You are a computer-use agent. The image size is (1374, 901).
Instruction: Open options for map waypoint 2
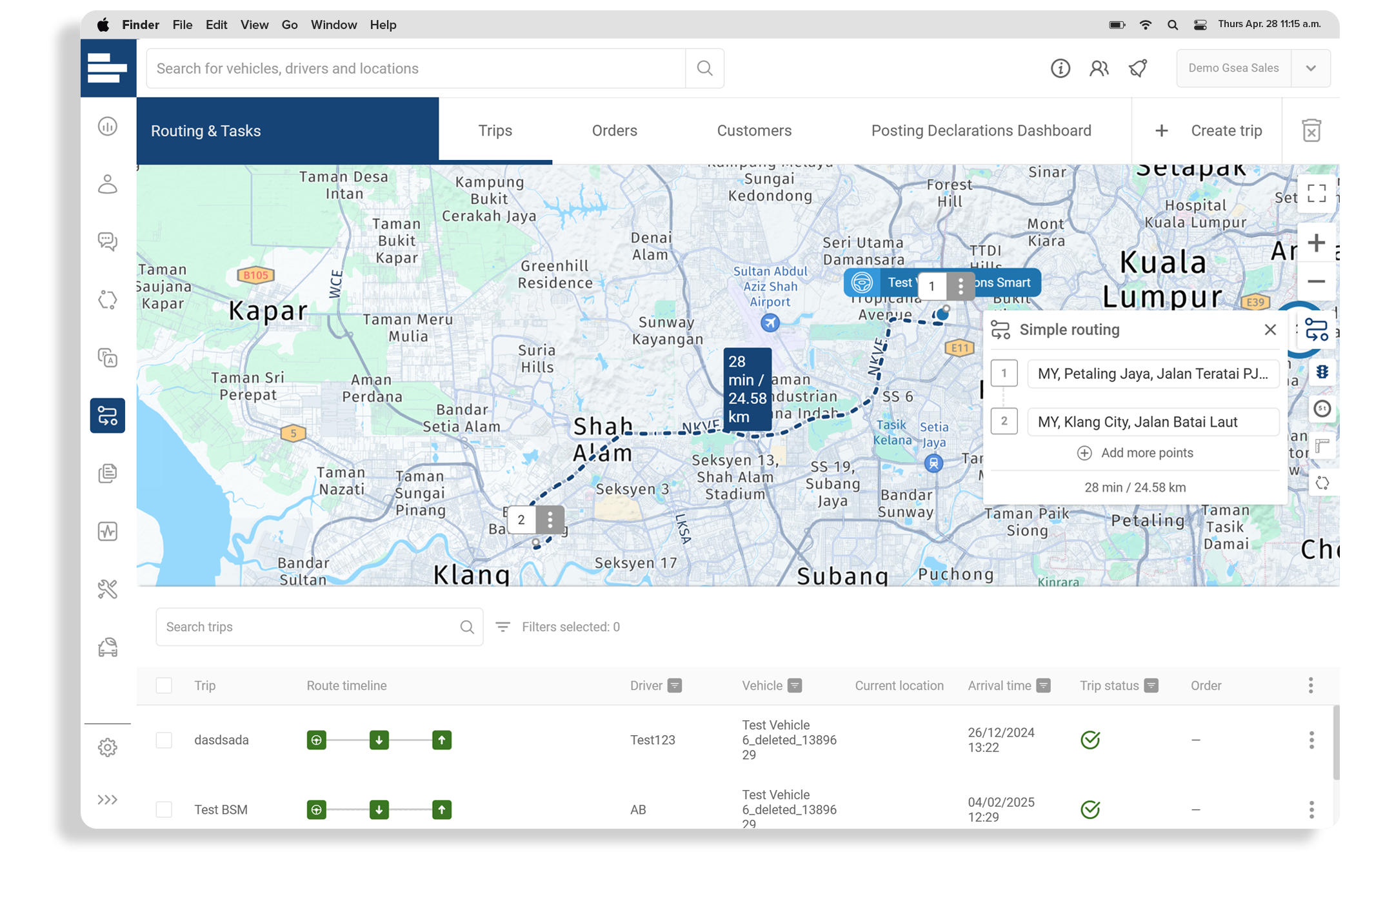coord(550,520)
